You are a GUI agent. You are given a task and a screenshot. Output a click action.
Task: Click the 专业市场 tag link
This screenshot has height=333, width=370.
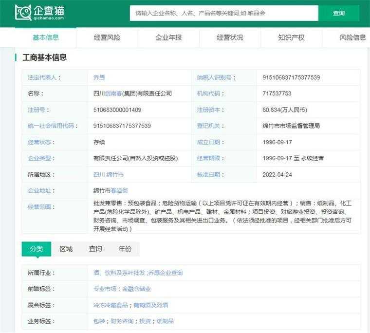105,289
